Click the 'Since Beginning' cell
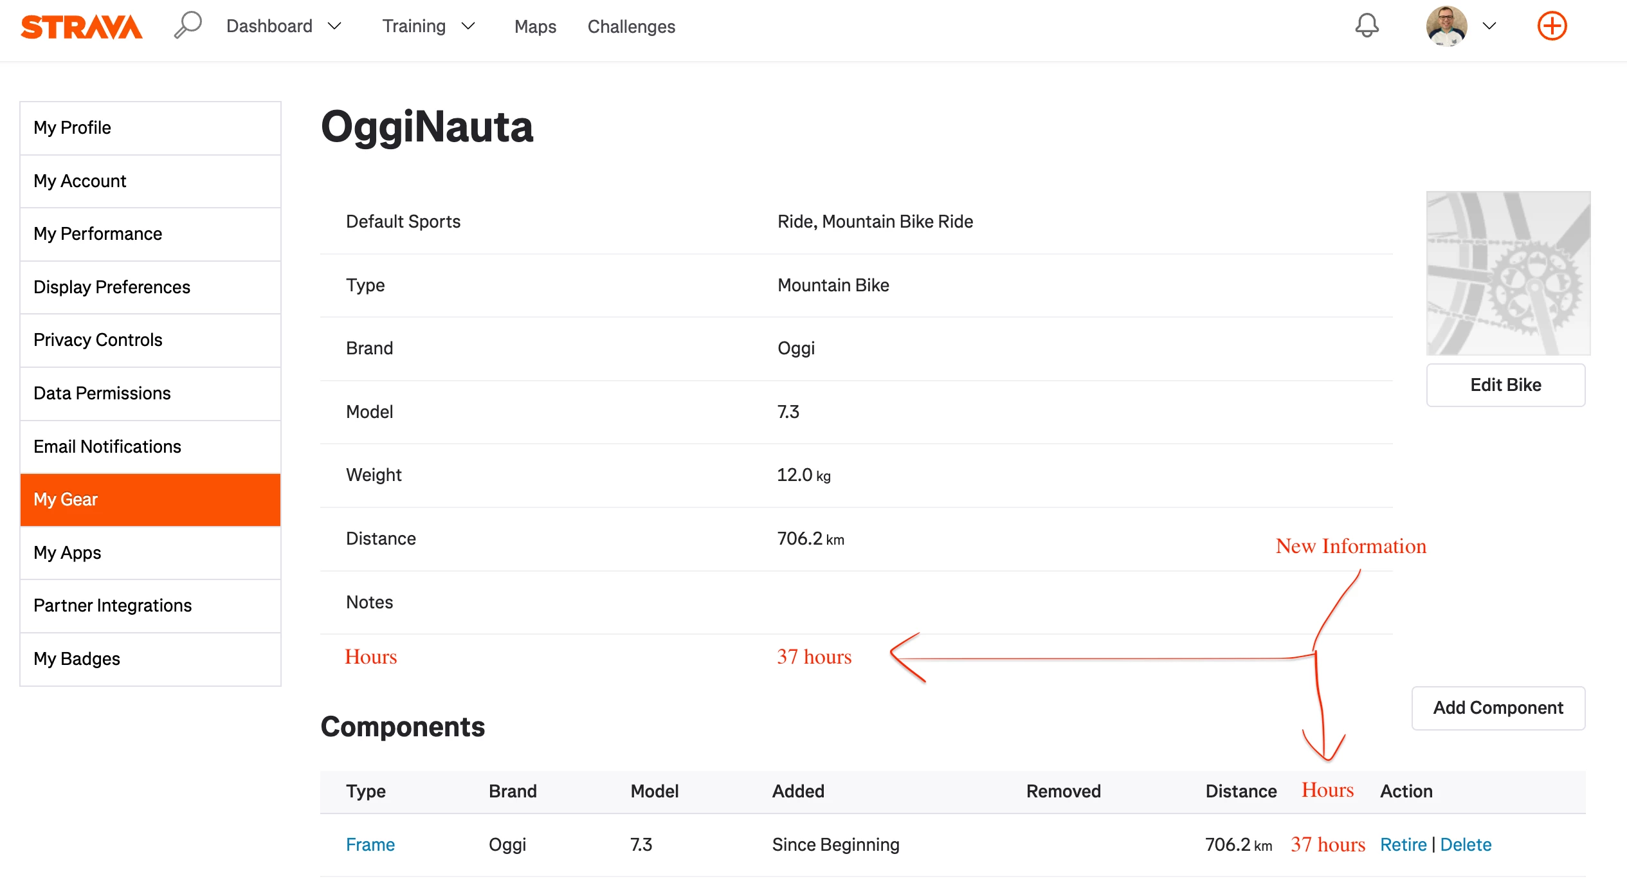The height and width of the screenshot is (881, 1627). click(x=835, y=845)
